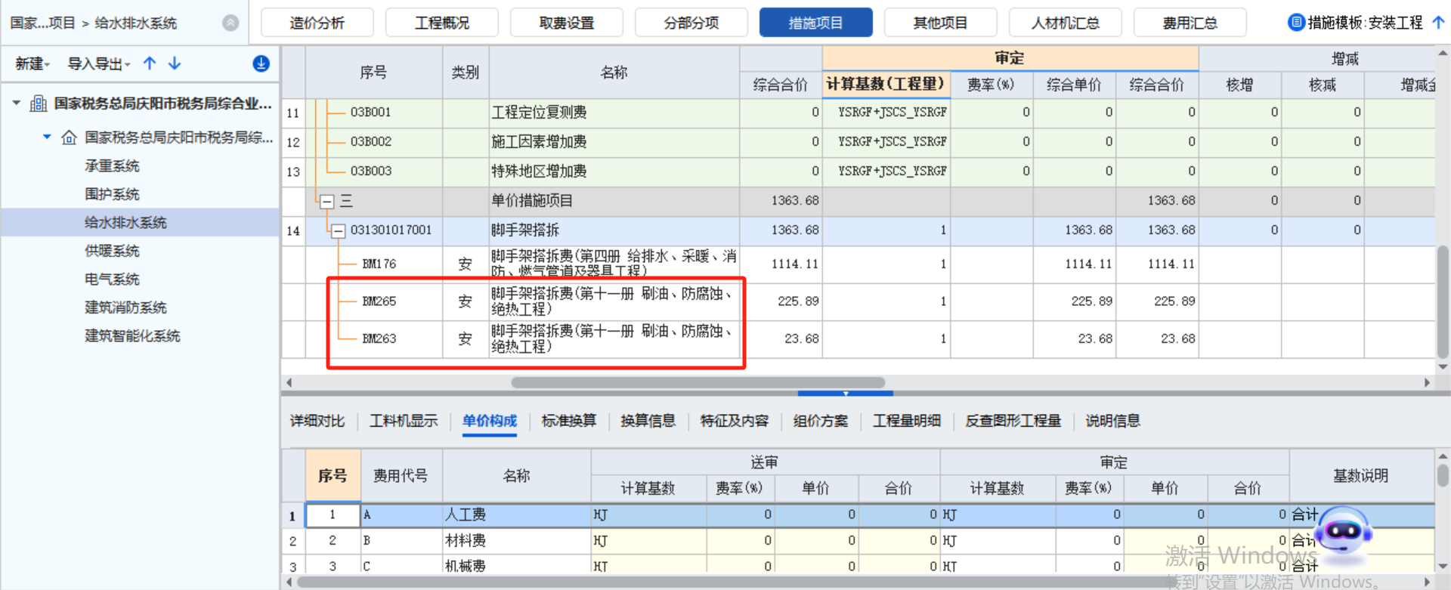This screenshot has width=1451, height=590.
Task: Switch to 组价方案 lower tab
Action: (x=821, y=421)
